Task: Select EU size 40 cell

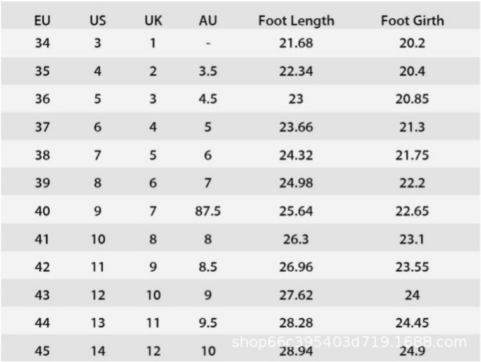Action: coord(43,211)
